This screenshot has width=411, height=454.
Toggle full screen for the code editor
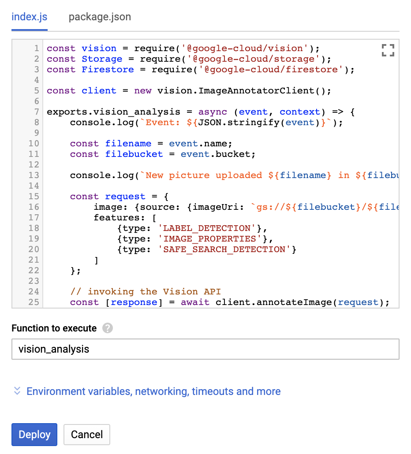(388, 50)
